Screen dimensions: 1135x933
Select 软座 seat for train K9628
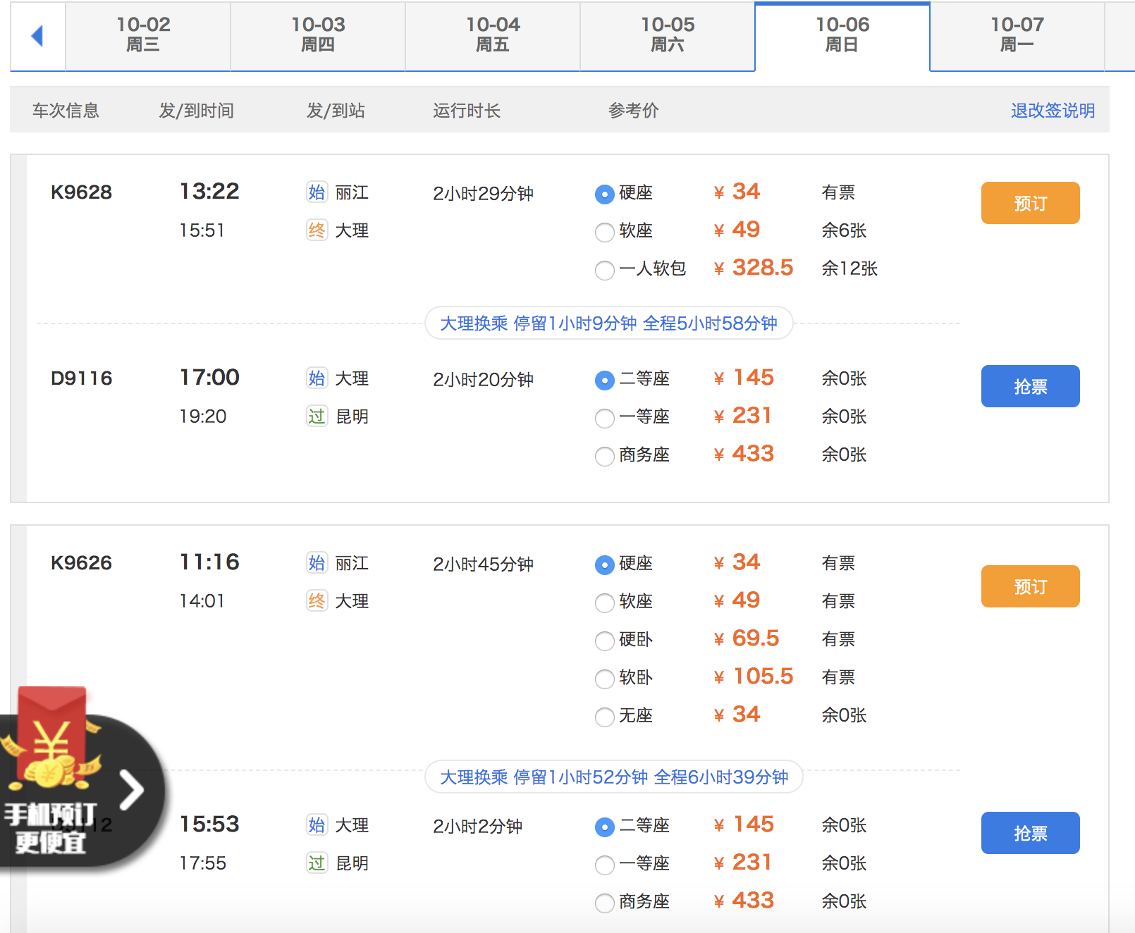[604, 232]
